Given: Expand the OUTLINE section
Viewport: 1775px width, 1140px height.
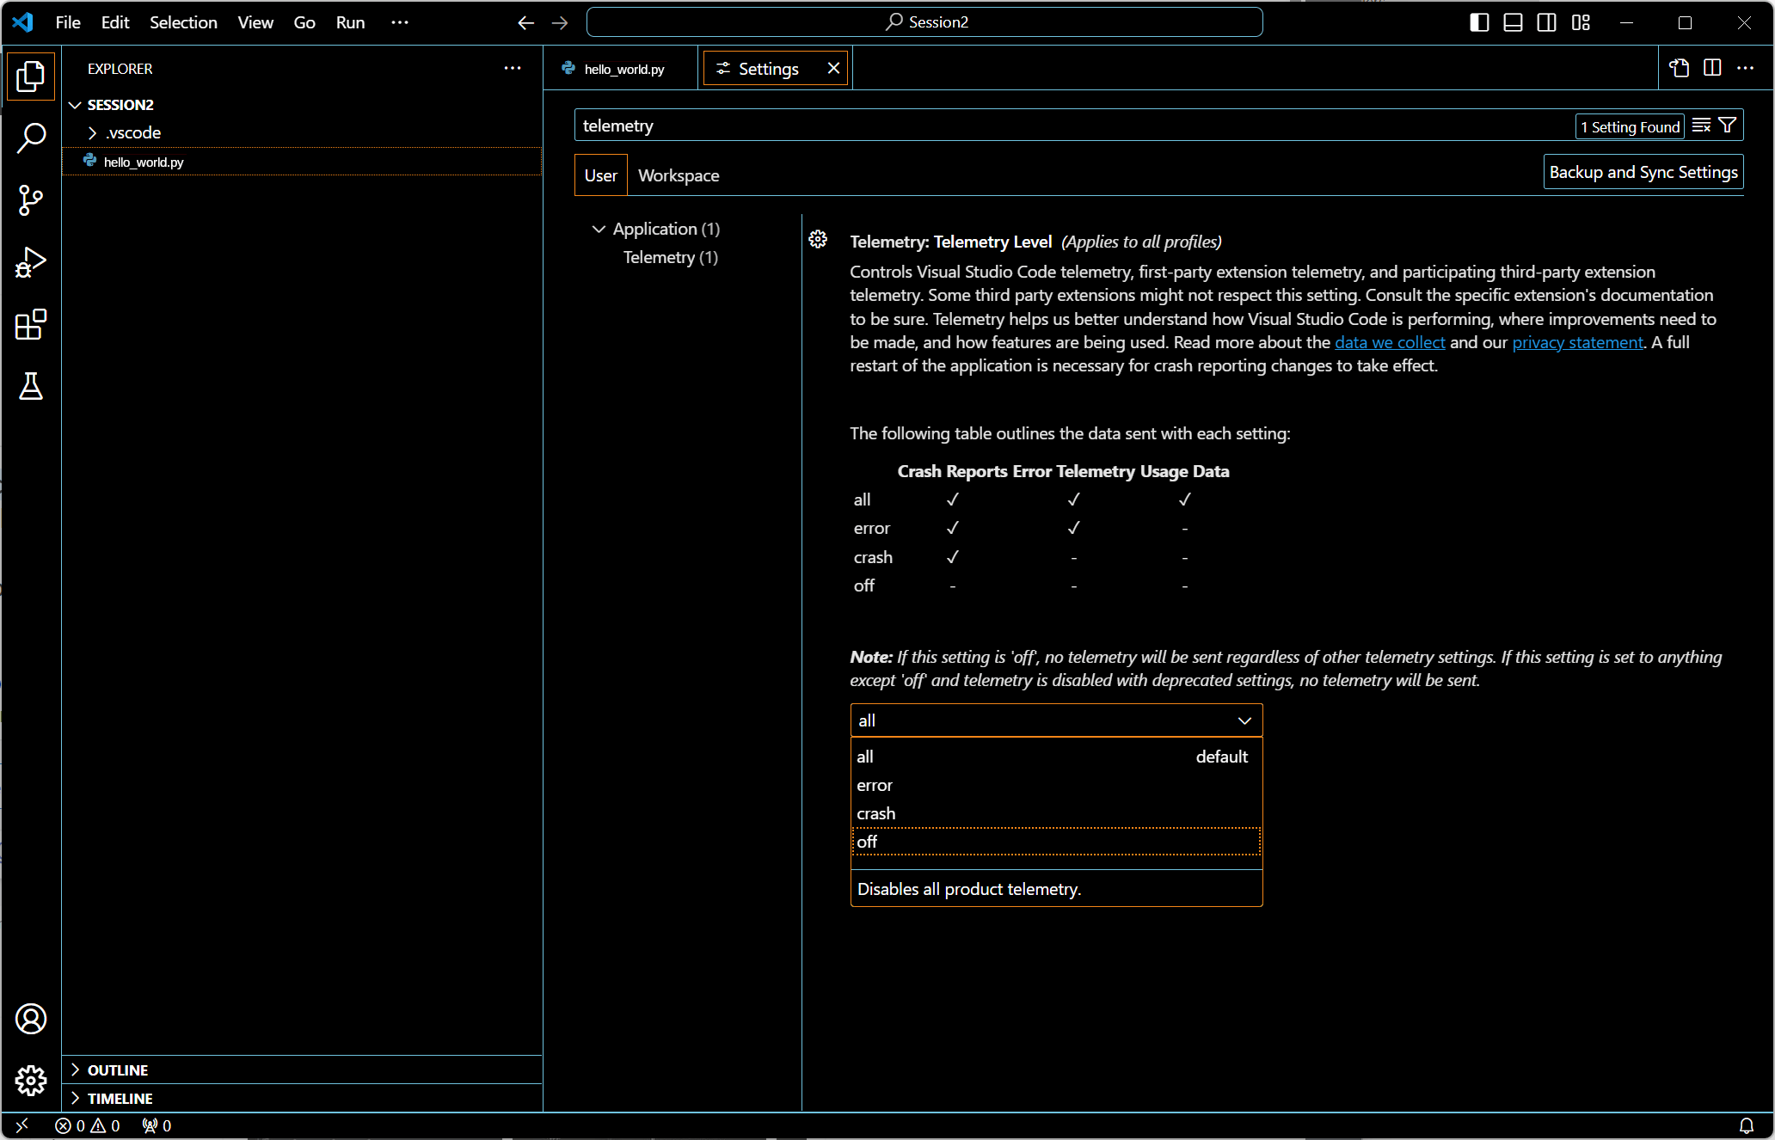Looking at the screenshot, I should tap(118, 1070).
